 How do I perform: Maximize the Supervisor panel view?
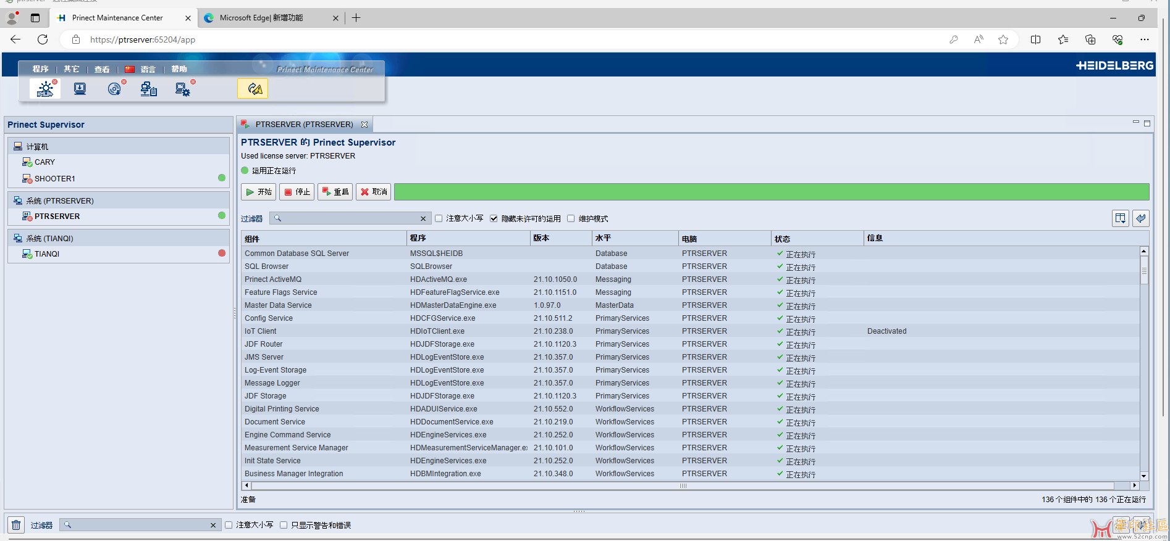1147,123
